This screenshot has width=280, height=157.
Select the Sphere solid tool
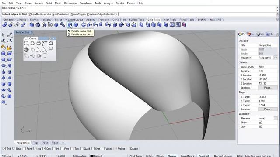[x=3, y=59]
